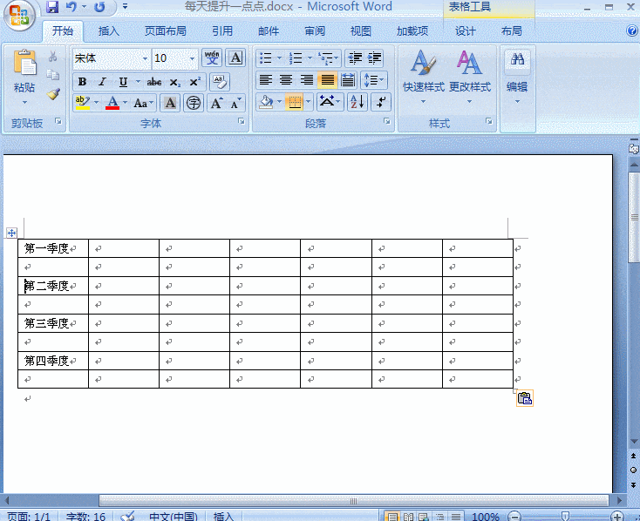The image size is (640, 521).
Task: Apply distributed alignment
Action: coord(348,80)
